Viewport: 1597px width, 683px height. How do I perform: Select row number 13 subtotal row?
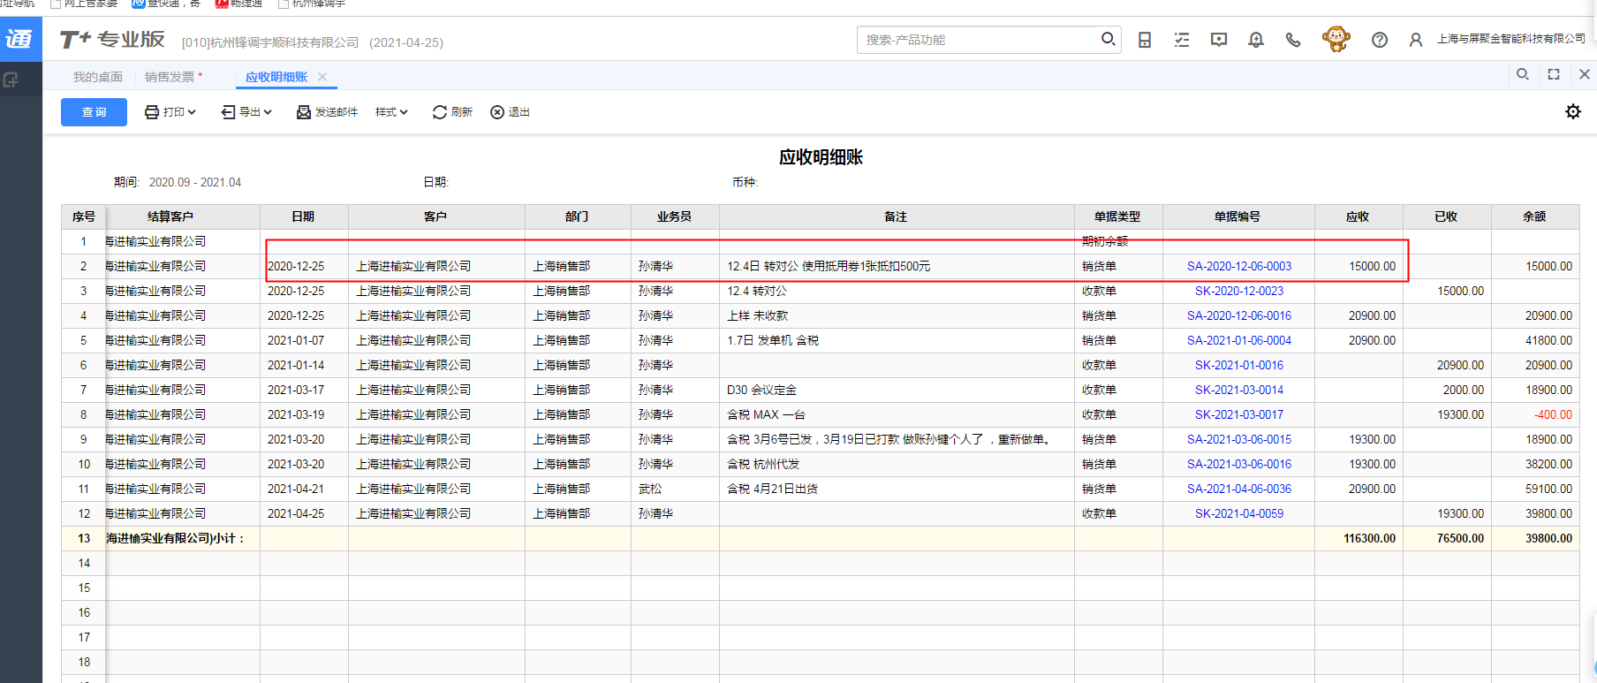tap(84, 538)
